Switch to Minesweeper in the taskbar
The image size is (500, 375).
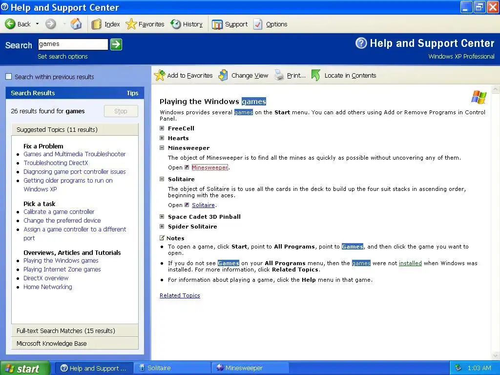click(250, 368)
